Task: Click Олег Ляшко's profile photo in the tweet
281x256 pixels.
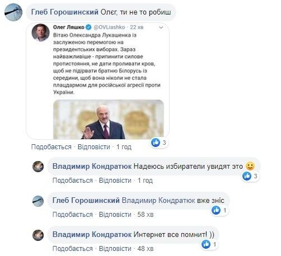Action: tap(40, 32)
